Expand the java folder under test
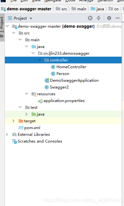124x206 pixels. [26, 114]
